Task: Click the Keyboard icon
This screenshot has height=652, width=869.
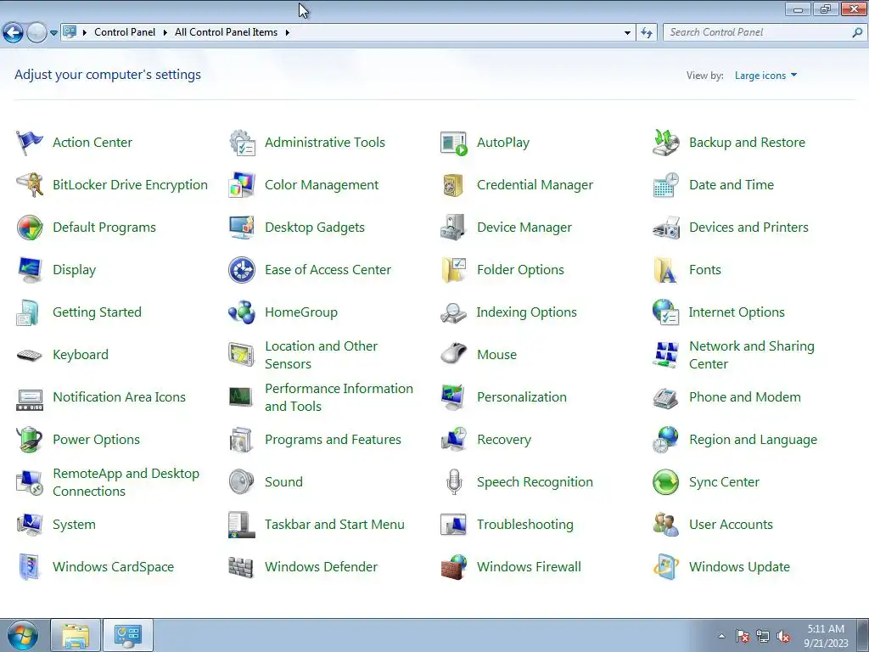Action: pos(30,355)
